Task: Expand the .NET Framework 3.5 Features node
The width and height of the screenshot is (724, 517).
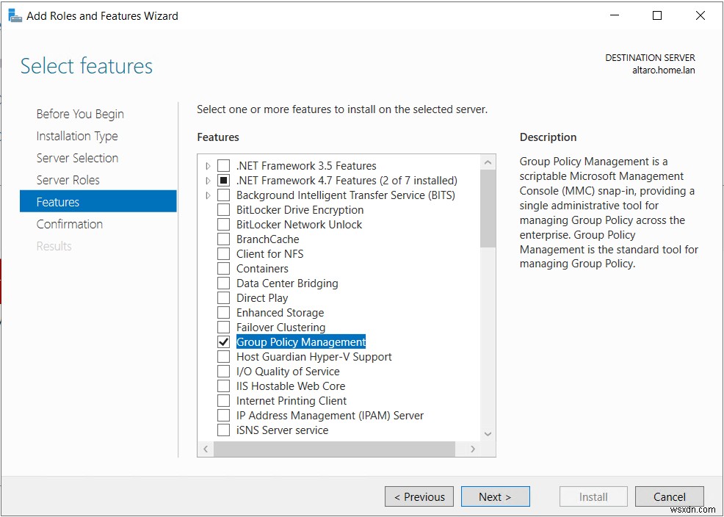Action: pyautogui.click(x=209, y=165)
